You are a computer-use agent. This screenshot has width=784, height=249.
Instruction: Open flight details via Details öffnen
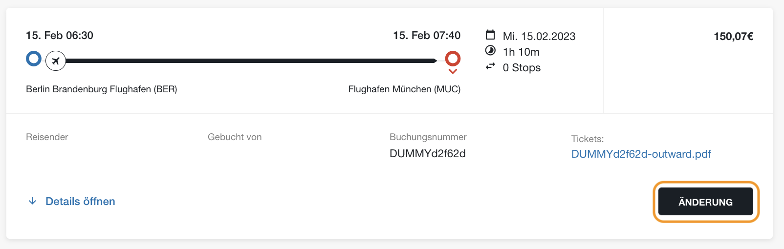[80, 201]
